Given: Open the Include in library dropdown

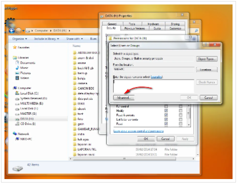Looking at the screenshot, I should (x=47, y=39).
